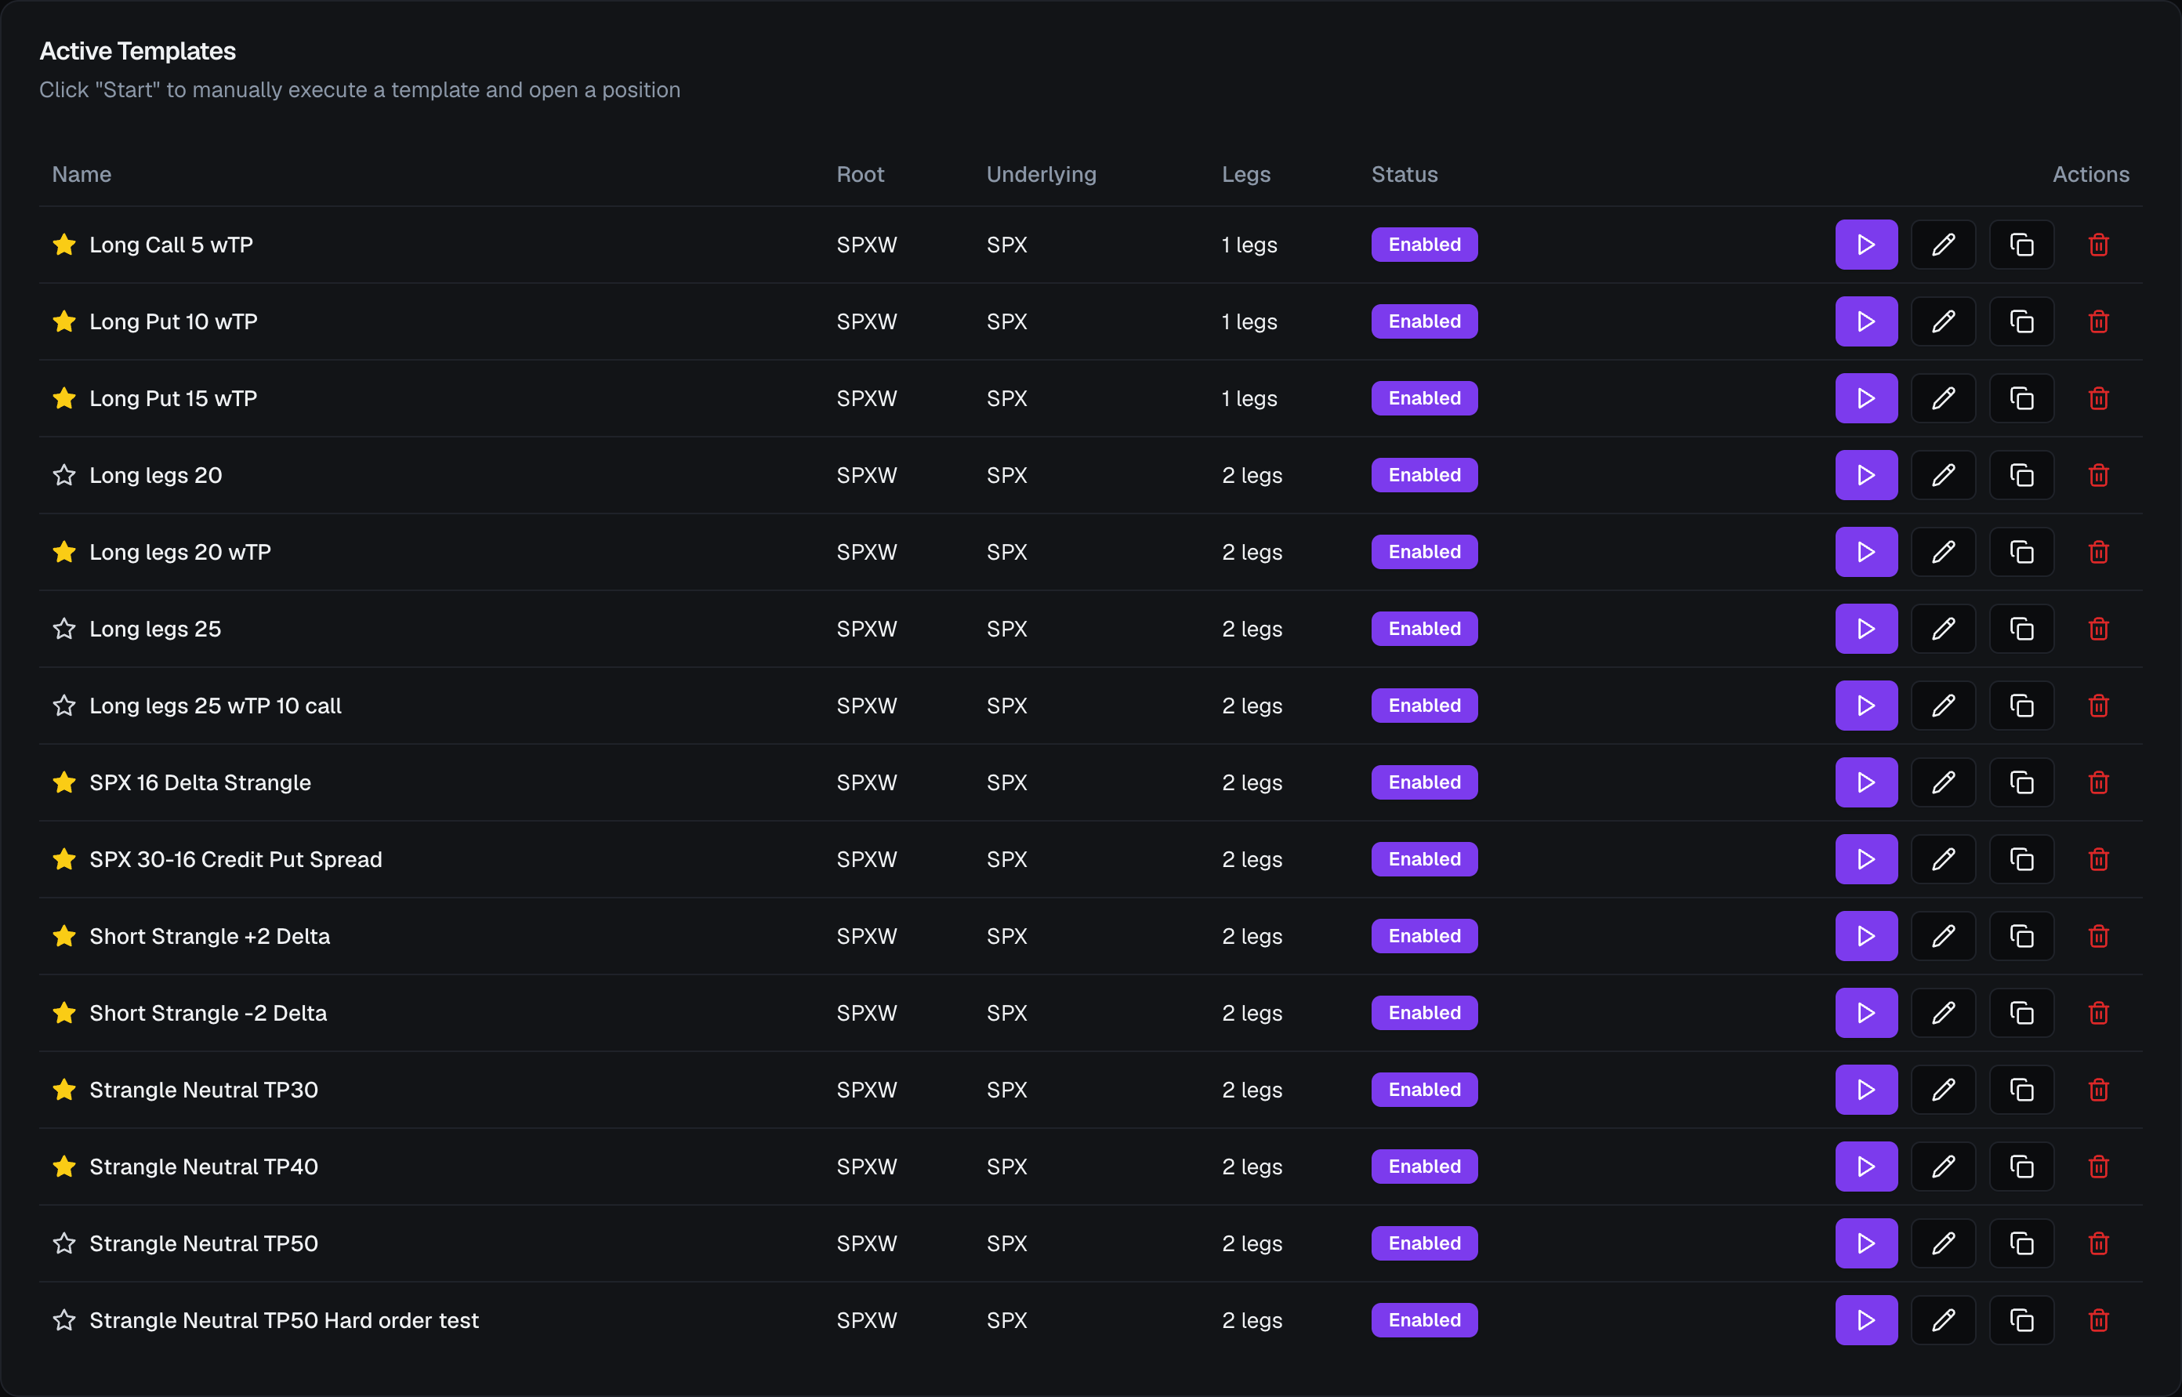
Task: Click Enabled badge for Short Strangle +2 Delta
Action: point(1424,936)
